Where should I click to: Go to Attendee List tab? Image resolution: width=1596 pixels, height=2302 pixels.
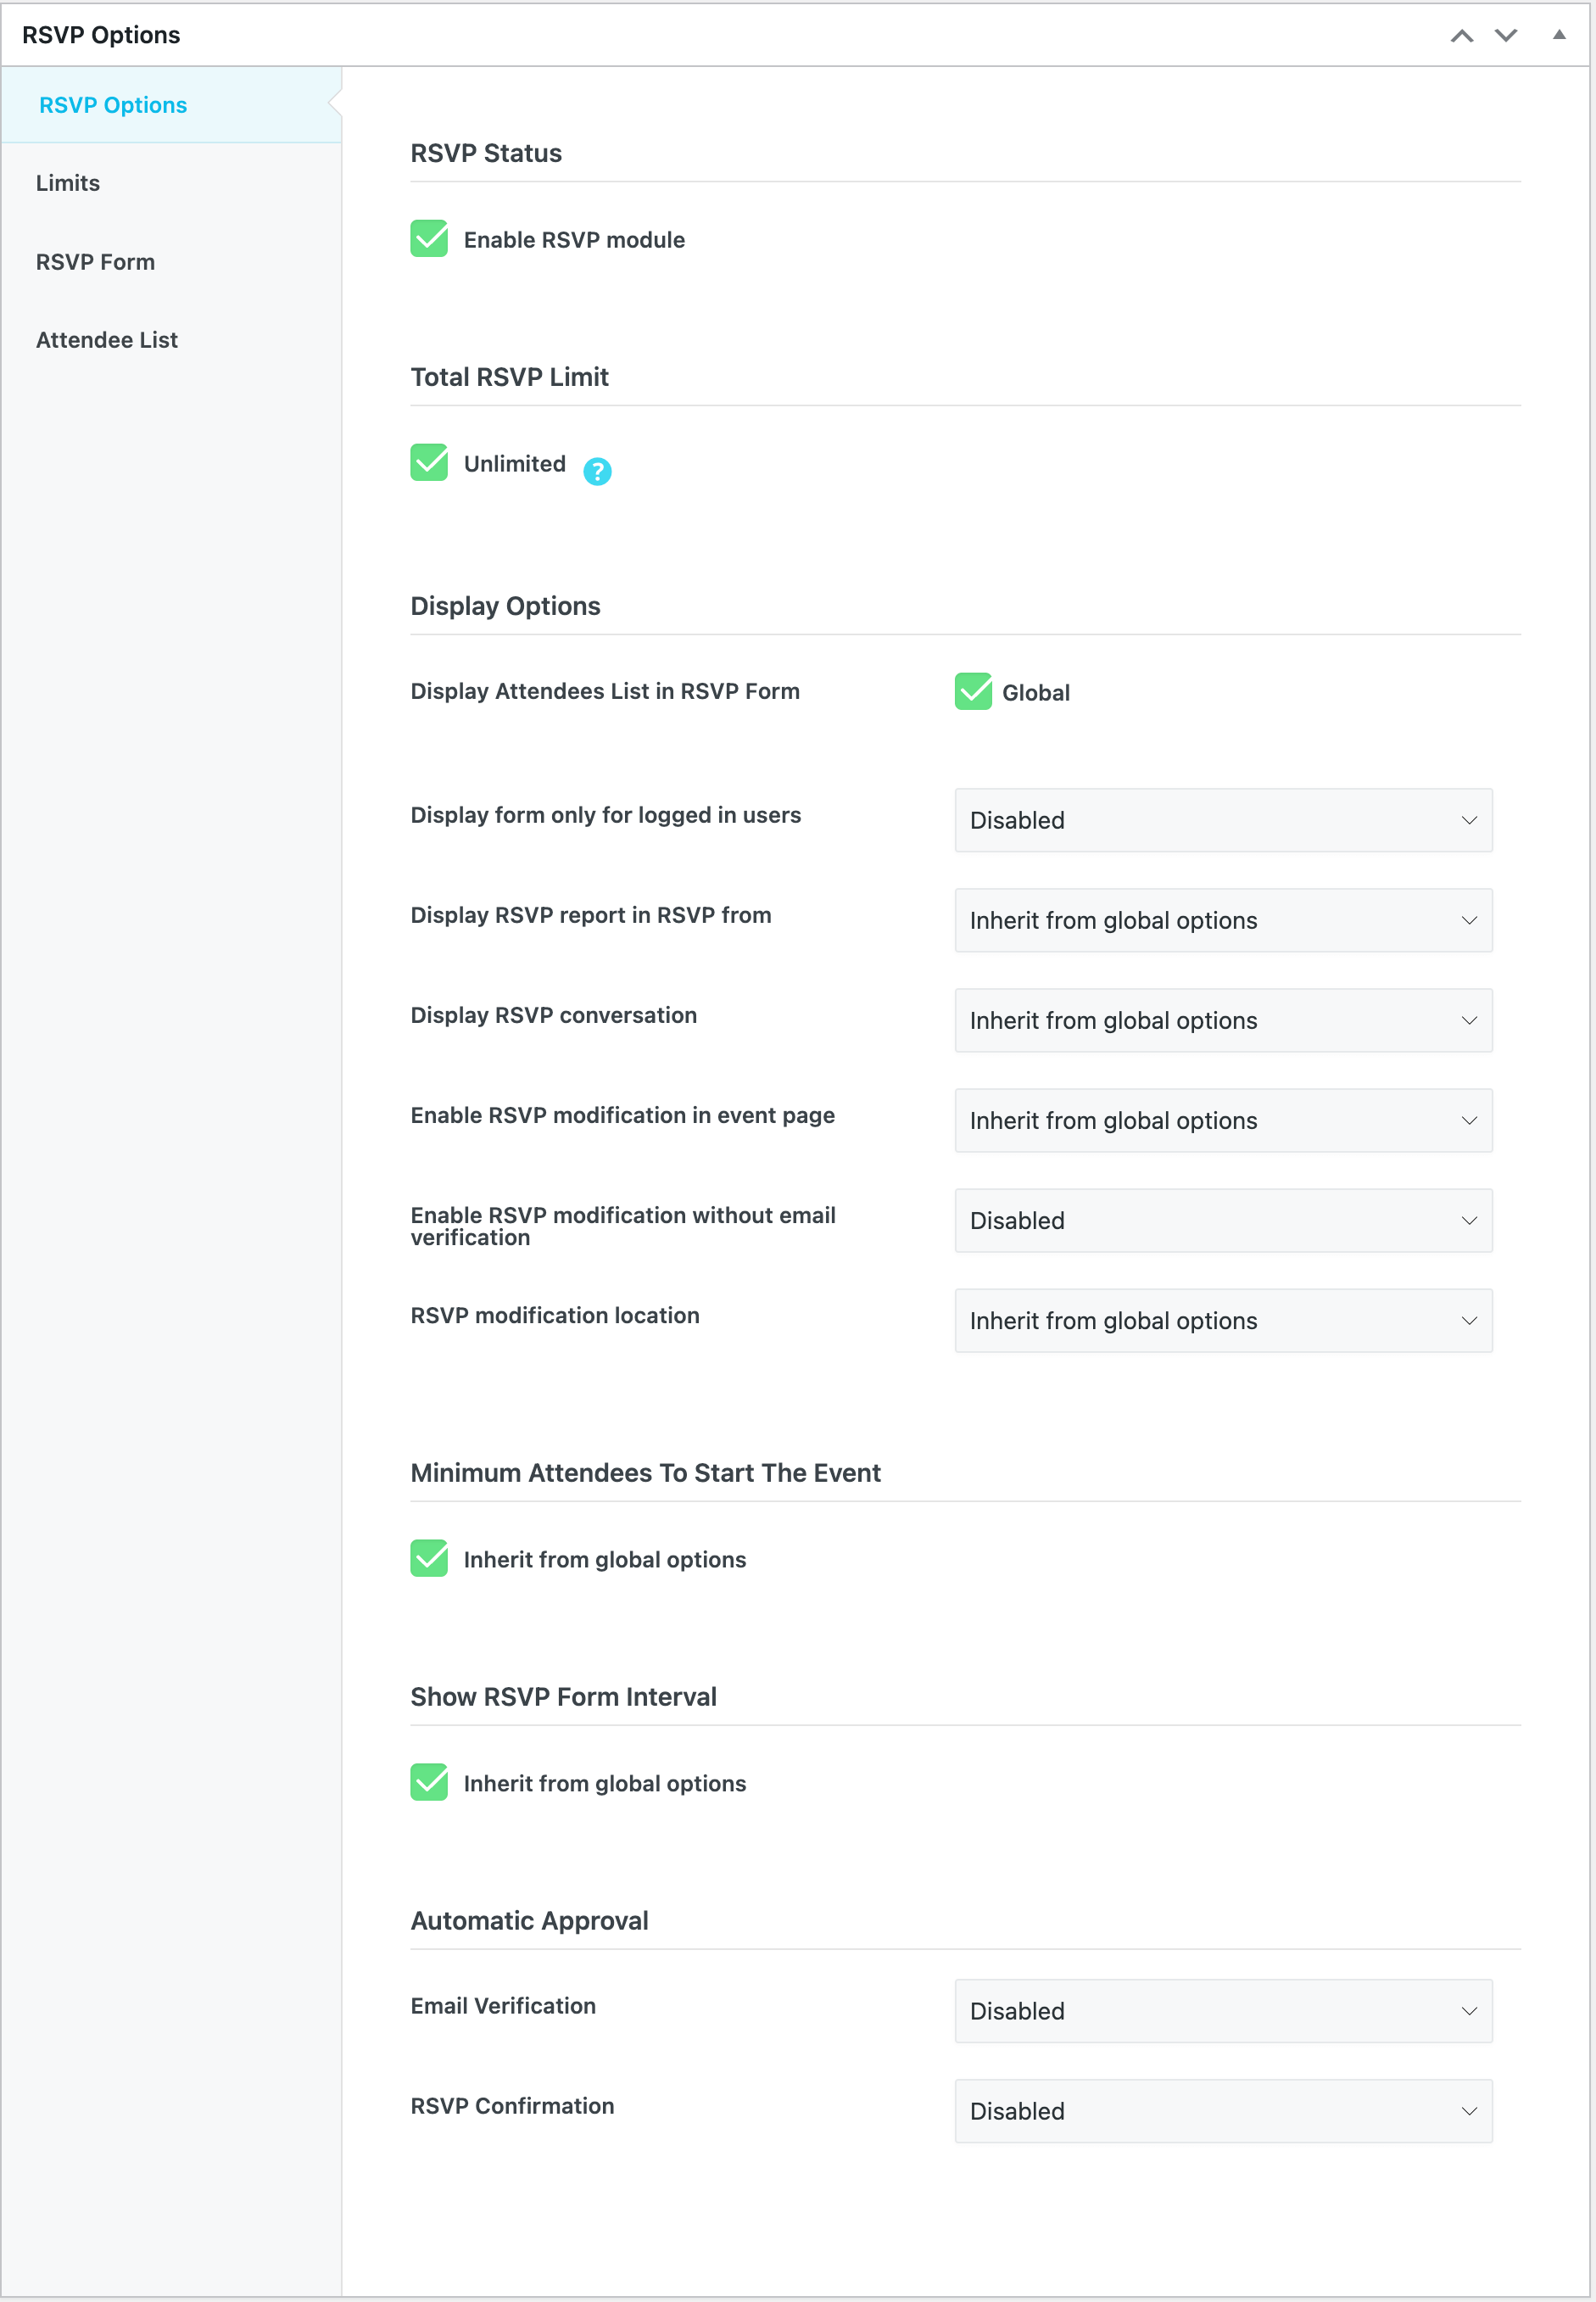click(x=107, y=340)
